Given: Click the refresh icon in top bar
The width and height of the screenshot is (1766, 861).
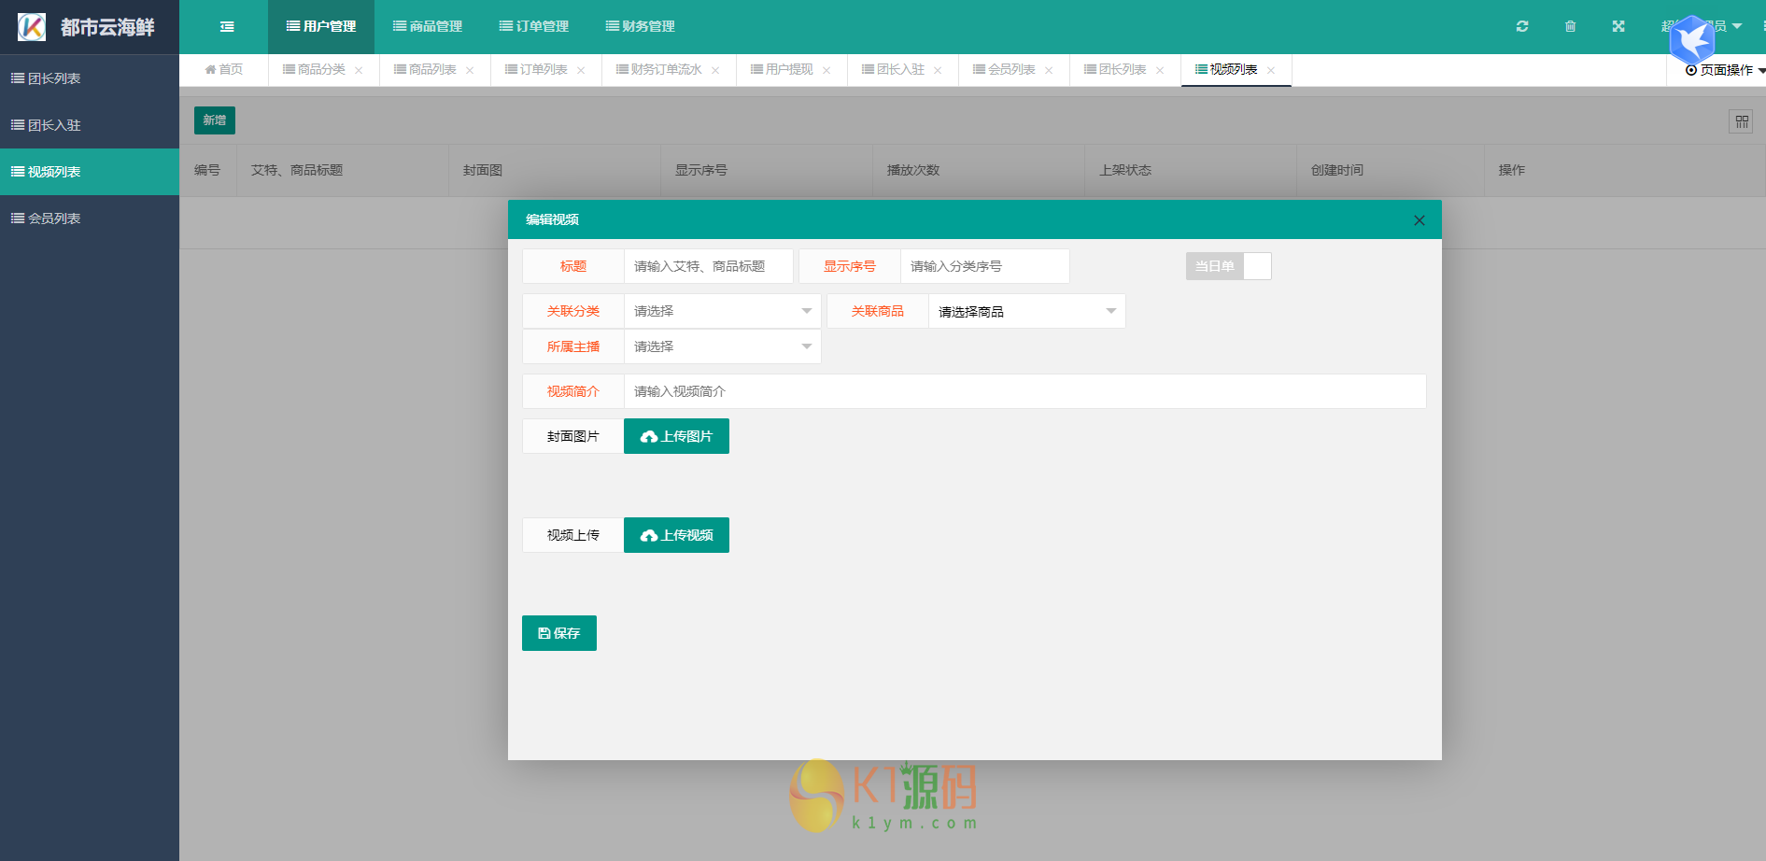Looking at the screenshot, I should point(1522,26).
